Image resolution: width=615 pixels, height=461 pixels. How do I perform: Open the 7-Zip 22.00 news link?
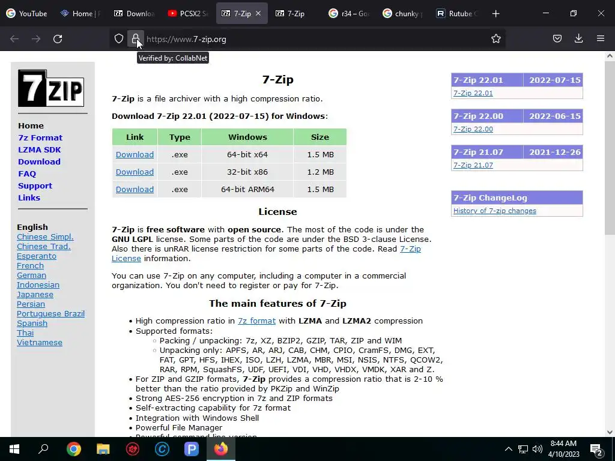point(473,129)
